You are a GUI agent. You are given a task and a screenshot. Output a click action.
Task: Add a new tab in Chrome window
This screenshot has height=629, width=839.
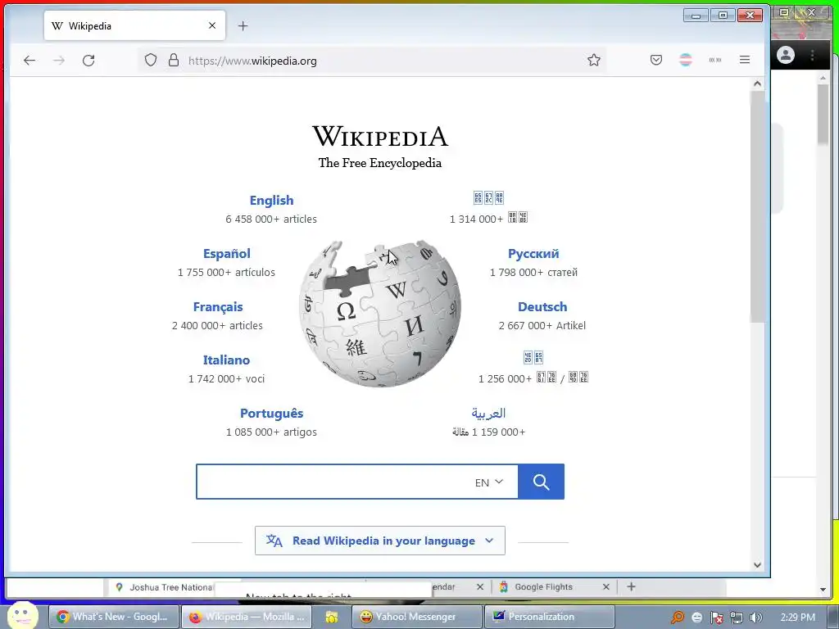(x=632, y=586)
